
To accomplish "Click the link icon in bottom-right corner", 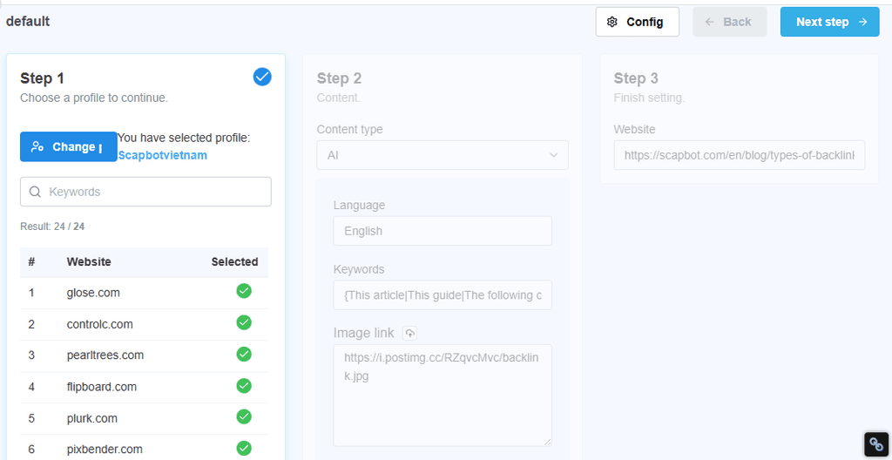I will [876, 444].
